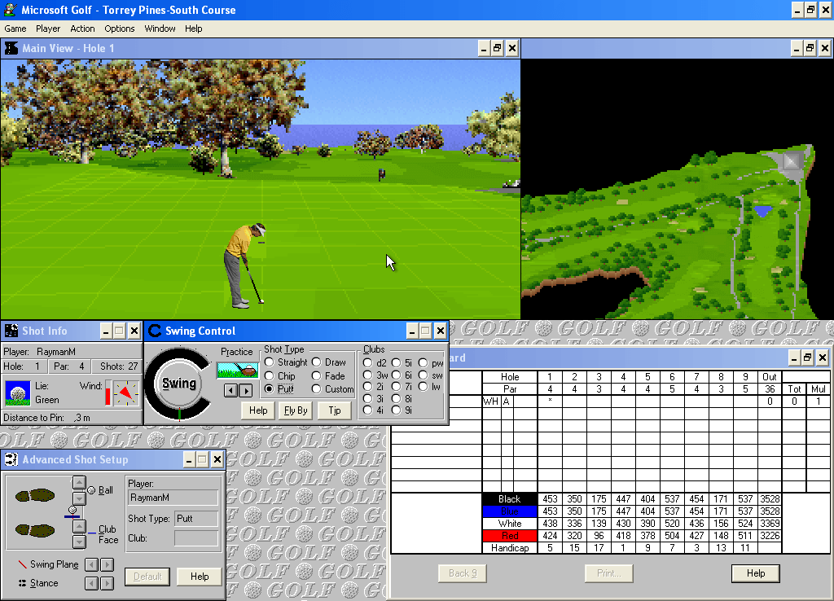Click the up arrow above the Ball marker
Image resolution: width=834 pixels, height=601 pixels.
78,481
